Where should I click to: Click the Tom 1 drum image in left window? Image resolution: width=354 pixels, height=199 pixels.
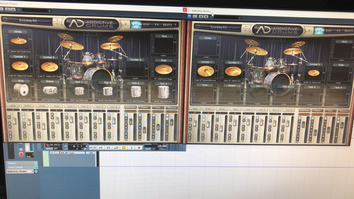pyautogui.click(x=79, y=91)
